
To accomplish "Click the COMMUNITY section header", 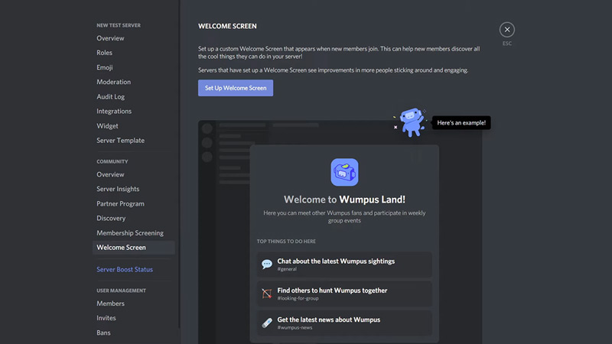I will tap(112, 161).
